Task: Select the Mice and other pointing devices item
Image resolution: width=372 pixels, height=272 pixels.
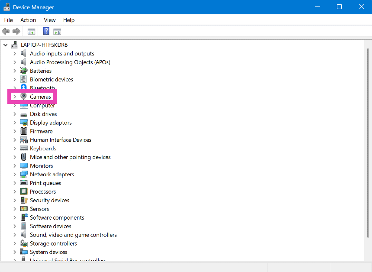Action: pyautogui.click(x=70, y=157)
